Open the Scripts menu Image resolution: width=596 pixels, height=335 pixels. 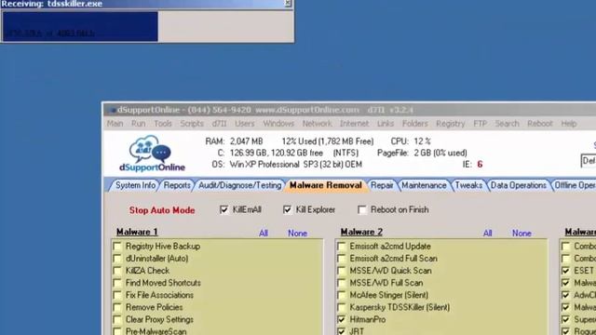point(192,124)
